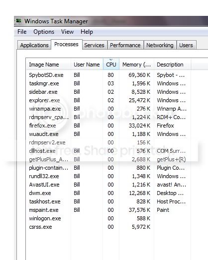Open the Options menu
The width and height of the screenshot is (208, 260).
coord(44,32)
